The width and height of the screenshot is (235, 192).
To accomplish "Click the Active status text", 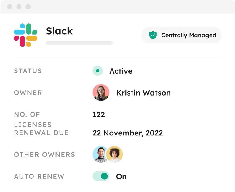I will coord(121,71).
